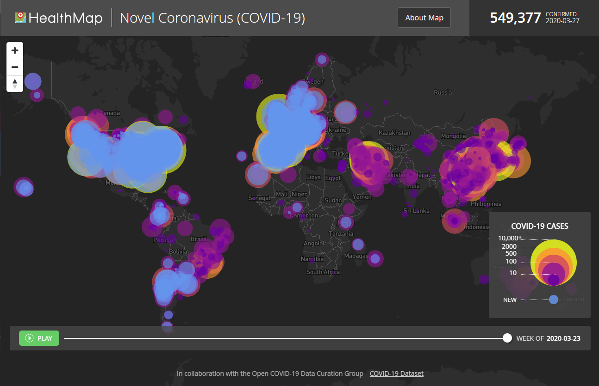
Task: Click the HealthMap logo icon
Action: pos(20,18)
